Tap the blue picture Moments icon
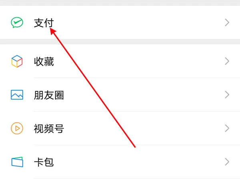The height and width of the screenshot is (180, 240). [17, 95]
